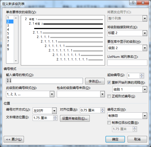Viewport: 151px width, 147px height.
Task: Click 设置所有级别(E)... button
Action: tap(75, 118)
